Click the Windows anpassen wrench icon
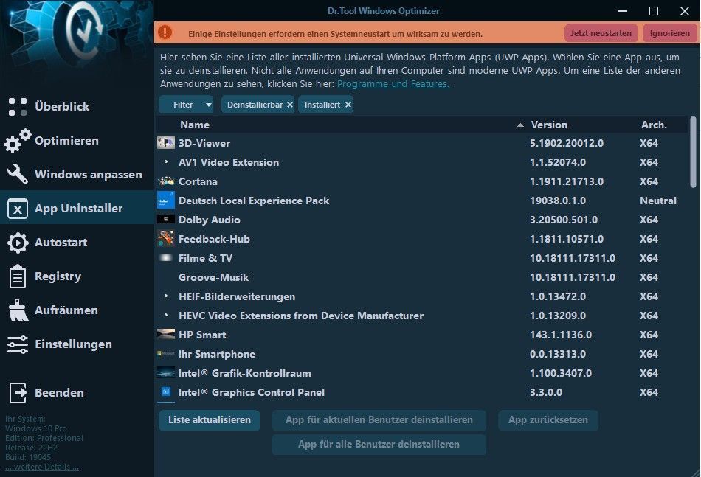This screenshot has height=477, width=701. click(x=18, y=175)
